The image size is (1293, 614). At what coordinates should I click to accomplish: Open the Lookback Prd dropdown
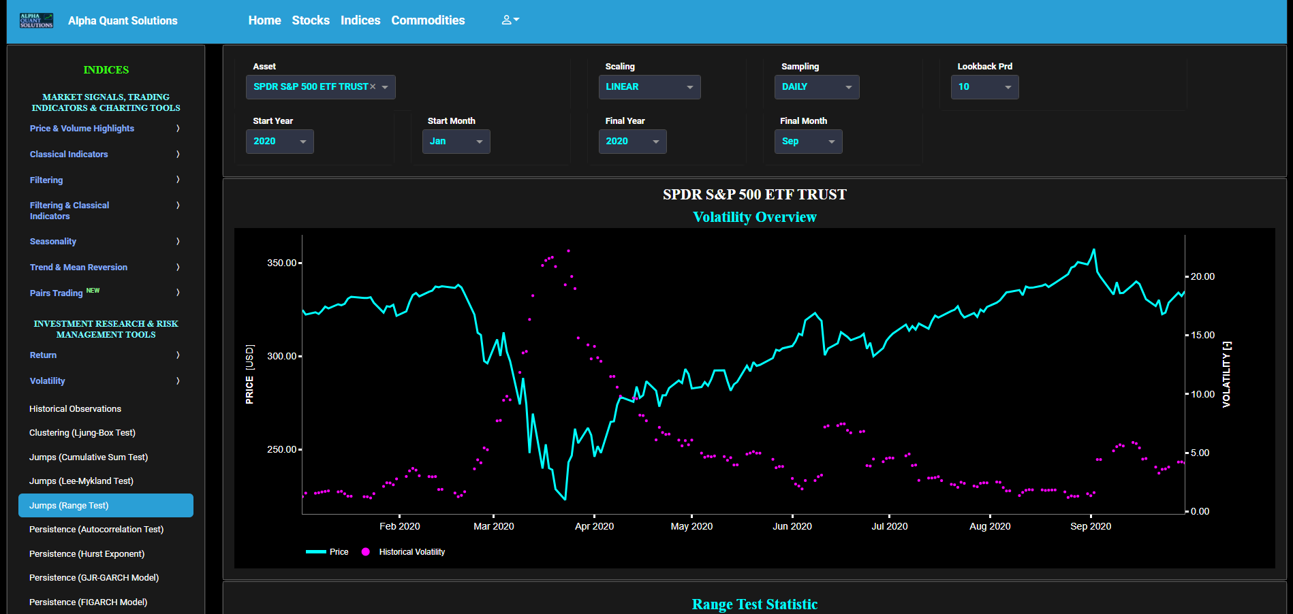984,87
